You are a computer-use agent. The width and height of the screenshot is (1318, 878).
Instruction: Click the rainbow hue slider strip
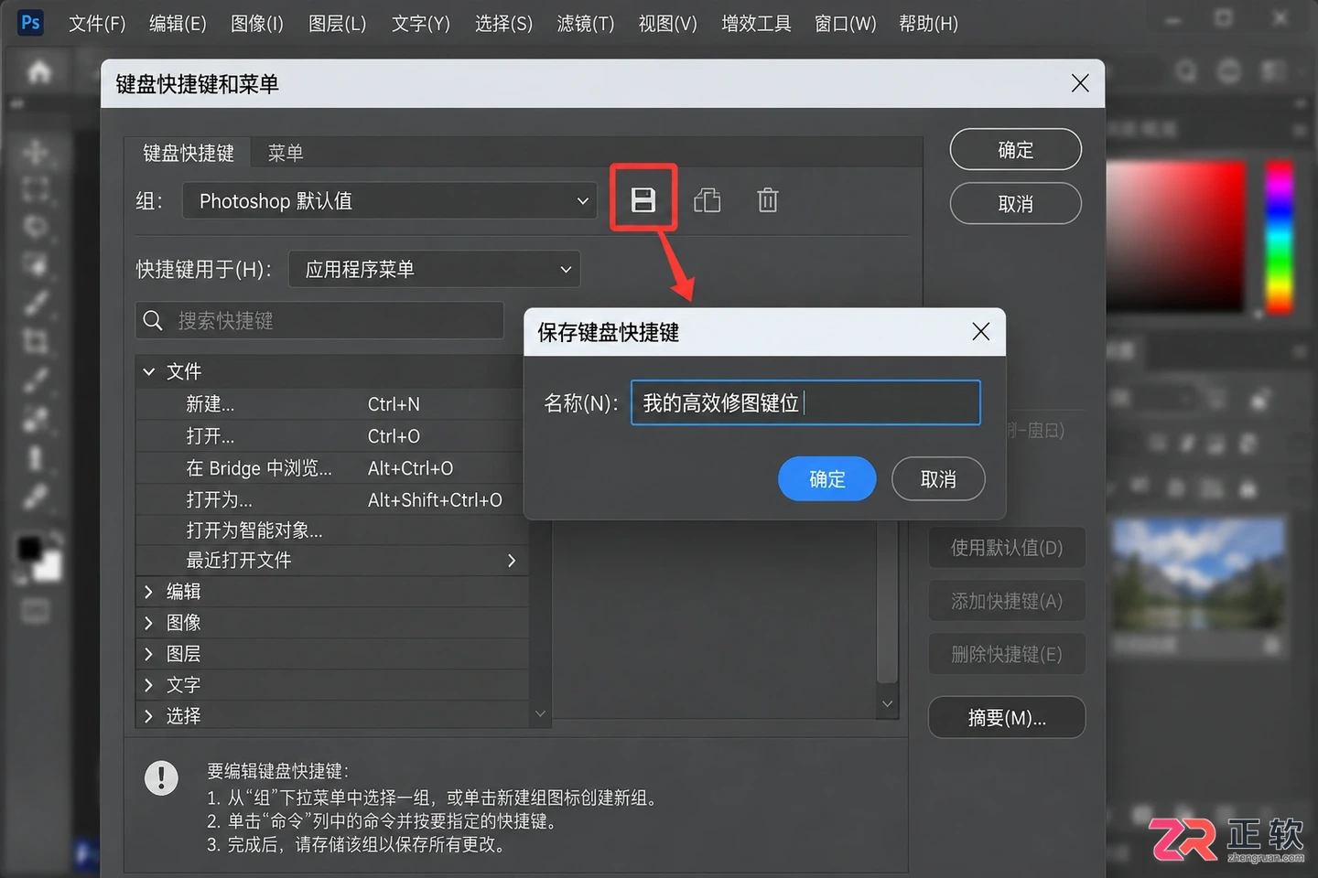tap(1279, 238)
